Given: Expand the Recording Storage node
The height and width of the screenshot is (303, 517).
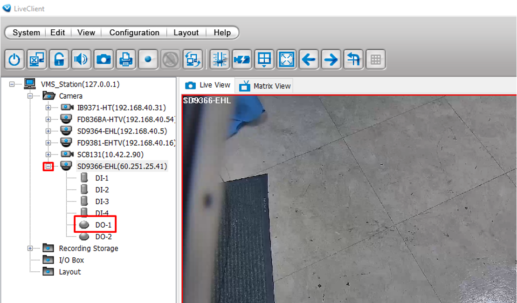Looking at the screenshot, I should pyautogui.click(x=30, y=249).
